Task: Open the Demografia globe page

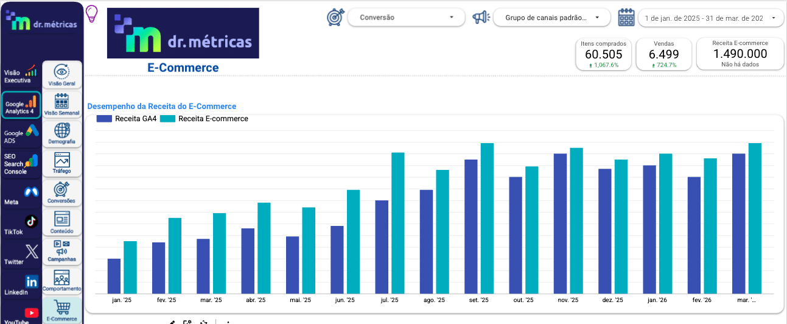Action: pos(61,134)
